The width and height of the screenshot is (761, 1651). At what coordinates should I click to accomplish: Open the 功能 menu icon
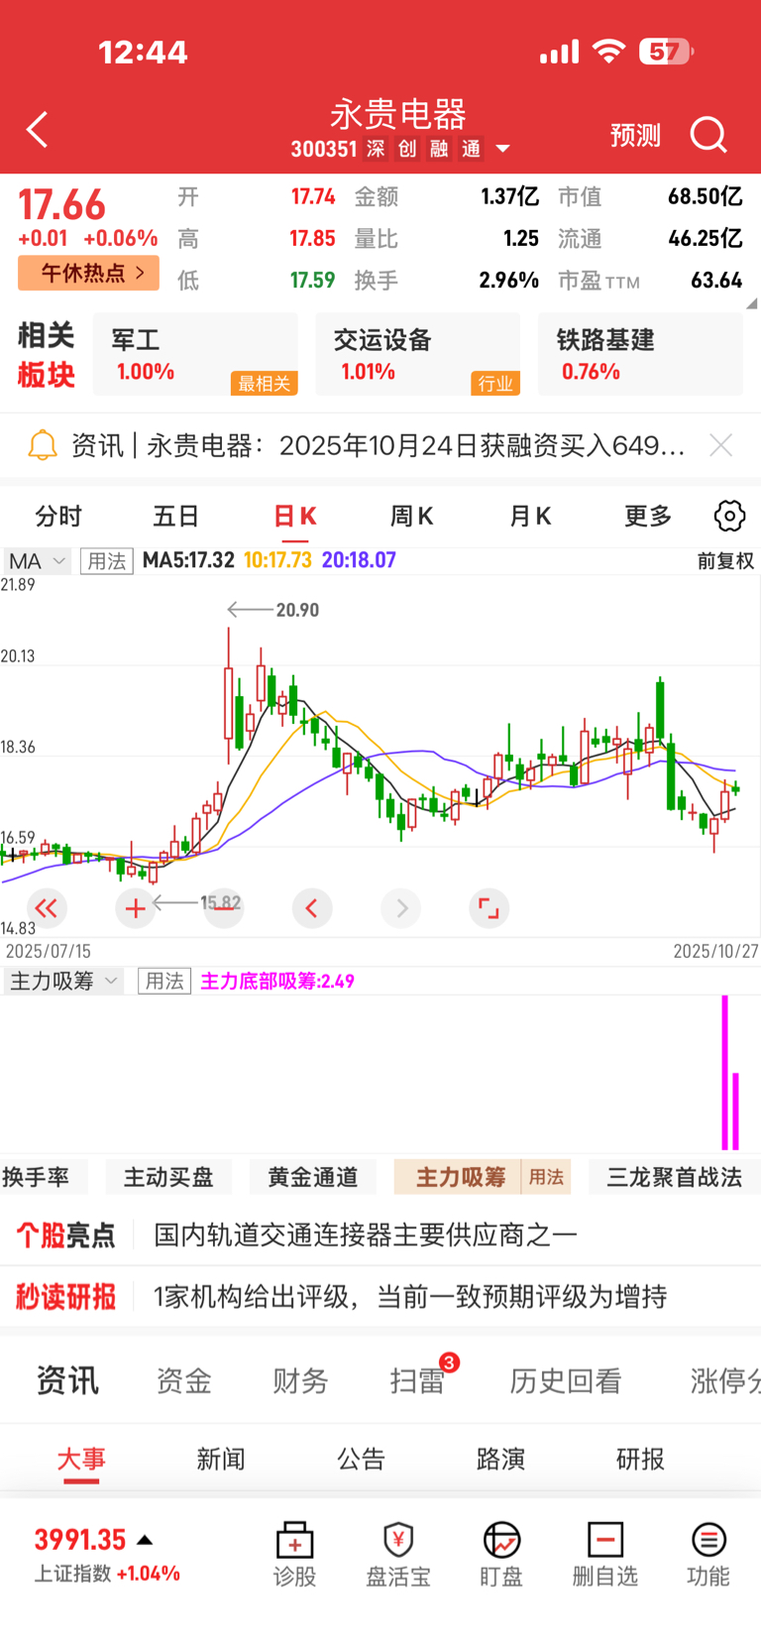pyautogui.click(x=708, y=1555)
